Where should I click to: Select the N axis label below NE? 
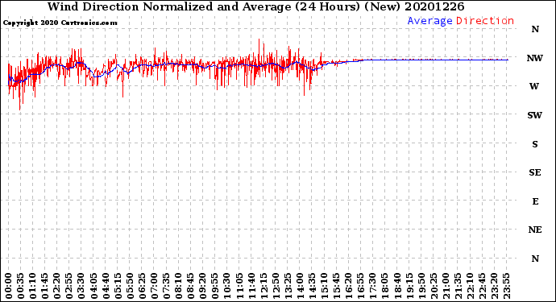coord(535,259)
